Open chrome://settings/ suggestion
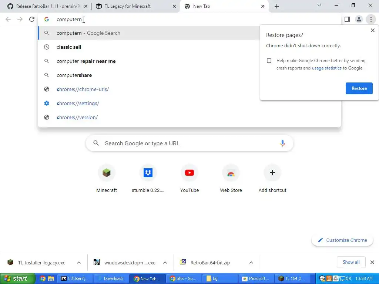Viewport: 379px width, 284px height. coord(189,103)
